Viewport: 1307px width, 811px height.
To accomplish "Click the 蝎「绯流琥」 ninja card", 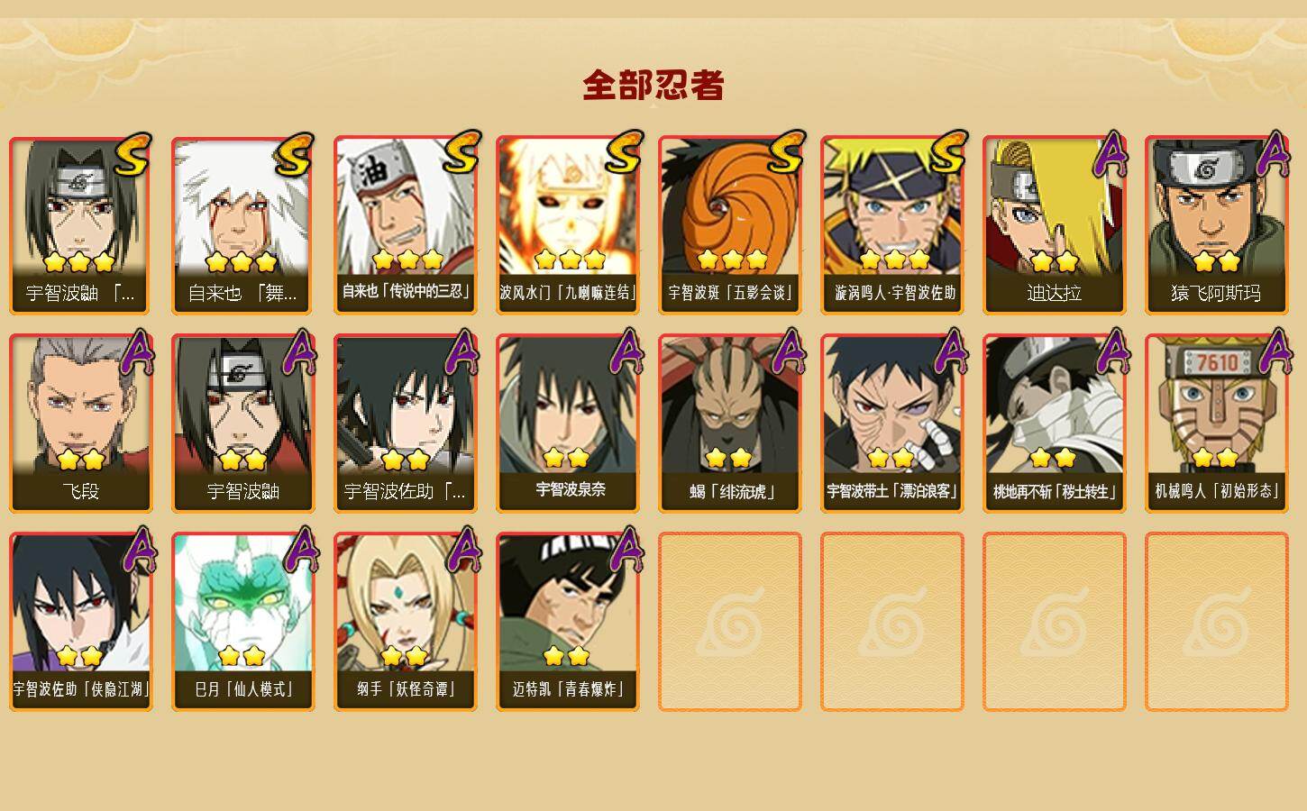I will coord(730,424).
